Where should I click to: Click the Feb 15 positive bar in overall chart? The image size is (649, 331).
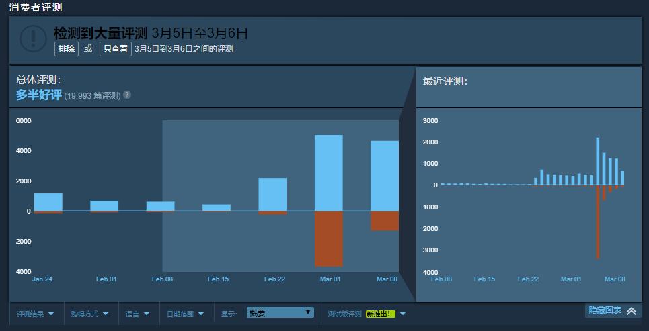(x=217, y=207)
